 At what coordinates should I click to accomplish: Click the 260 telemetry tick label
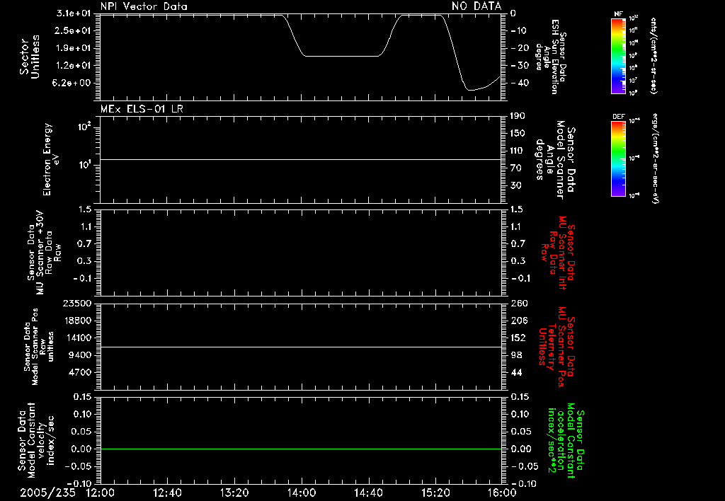tap(519, 304)
